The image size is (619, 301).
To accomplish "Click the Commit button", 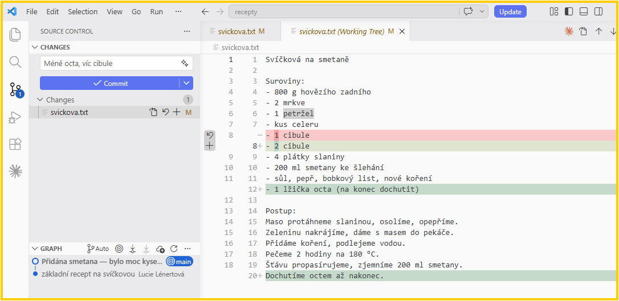I will tap(110, 83).
